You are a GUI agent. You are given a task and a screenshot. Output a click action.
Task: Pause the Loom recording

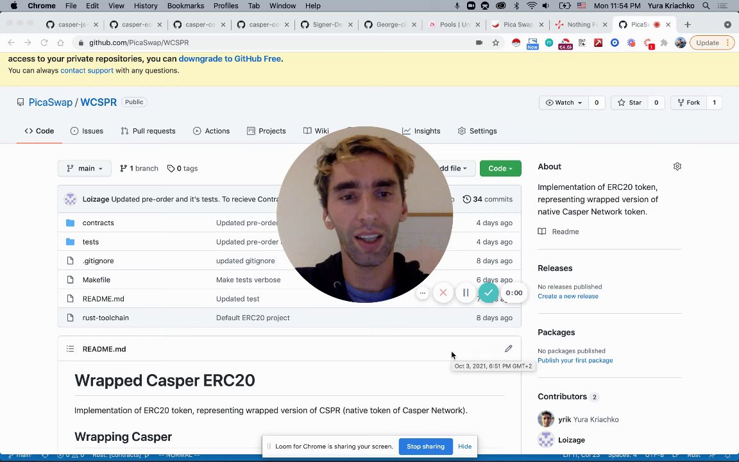466,293
